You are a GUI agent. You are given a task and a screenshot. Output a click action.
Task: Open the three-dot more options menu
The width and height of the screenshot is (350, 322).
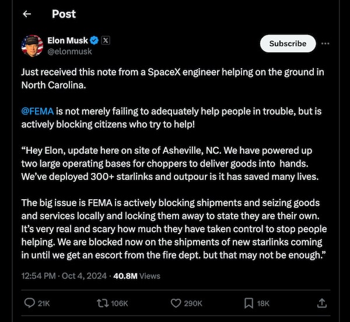coord(325,44)
